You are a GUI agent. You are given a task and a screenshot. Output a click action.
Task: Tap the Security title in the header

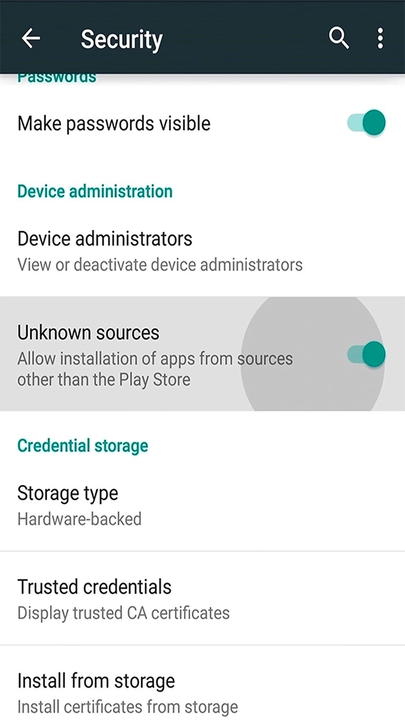click(121, 38)
